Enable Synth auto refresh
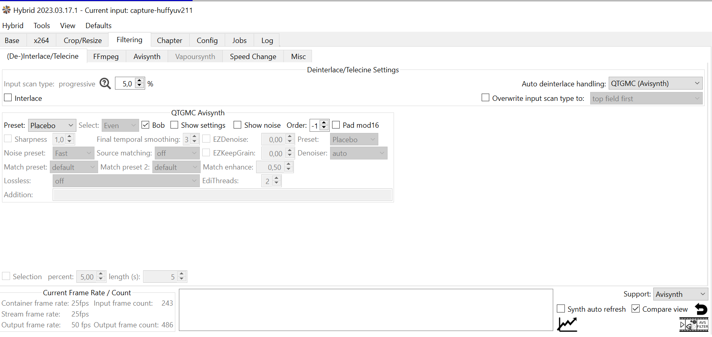712x337 pixels. click(x=561, y=309)
